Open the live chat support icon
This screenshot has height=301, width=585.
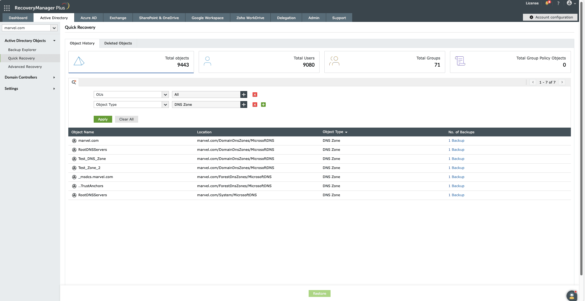[572, 295]
